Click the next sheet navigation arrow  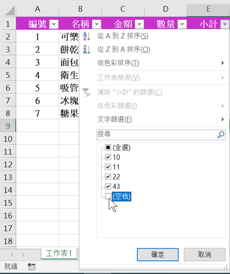coord(23,255)
